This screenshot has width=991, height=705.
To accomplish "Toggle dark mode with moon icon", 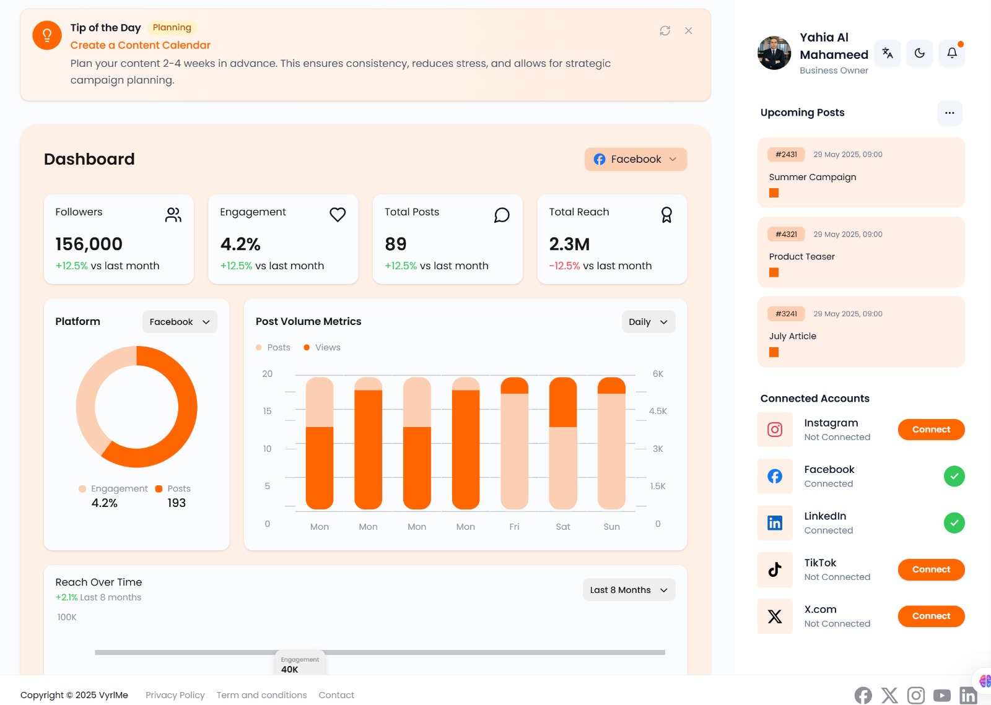I will pos(920,53).
